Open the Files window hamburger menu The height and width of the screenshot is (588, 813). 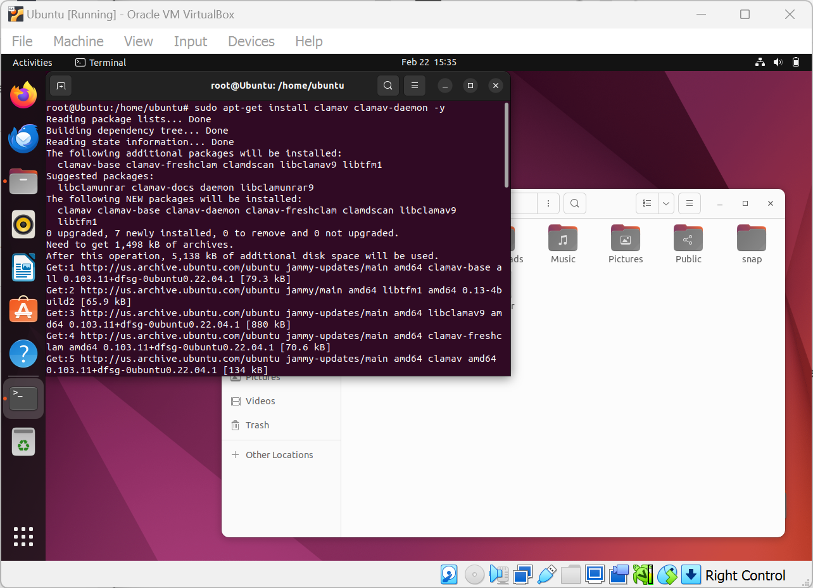689,203
